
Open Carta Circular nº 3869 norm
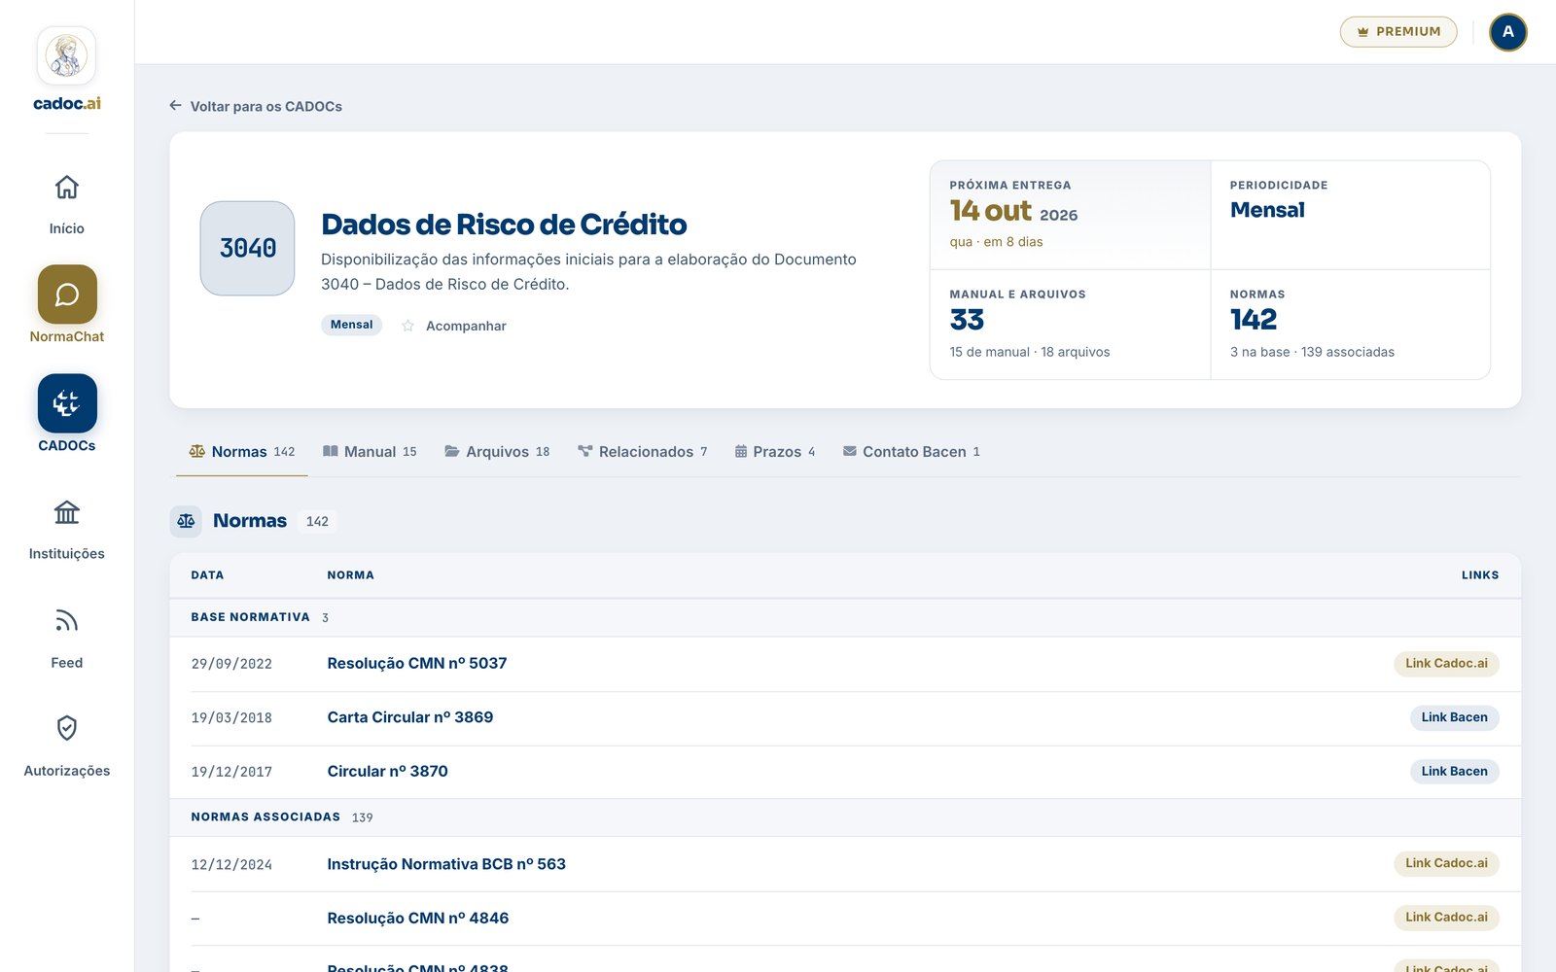point(409,717)
